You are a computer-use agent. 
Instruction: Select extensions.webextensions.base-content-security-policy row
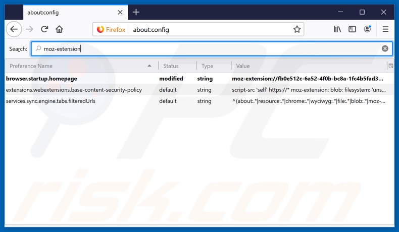click(x=199, y=90)
